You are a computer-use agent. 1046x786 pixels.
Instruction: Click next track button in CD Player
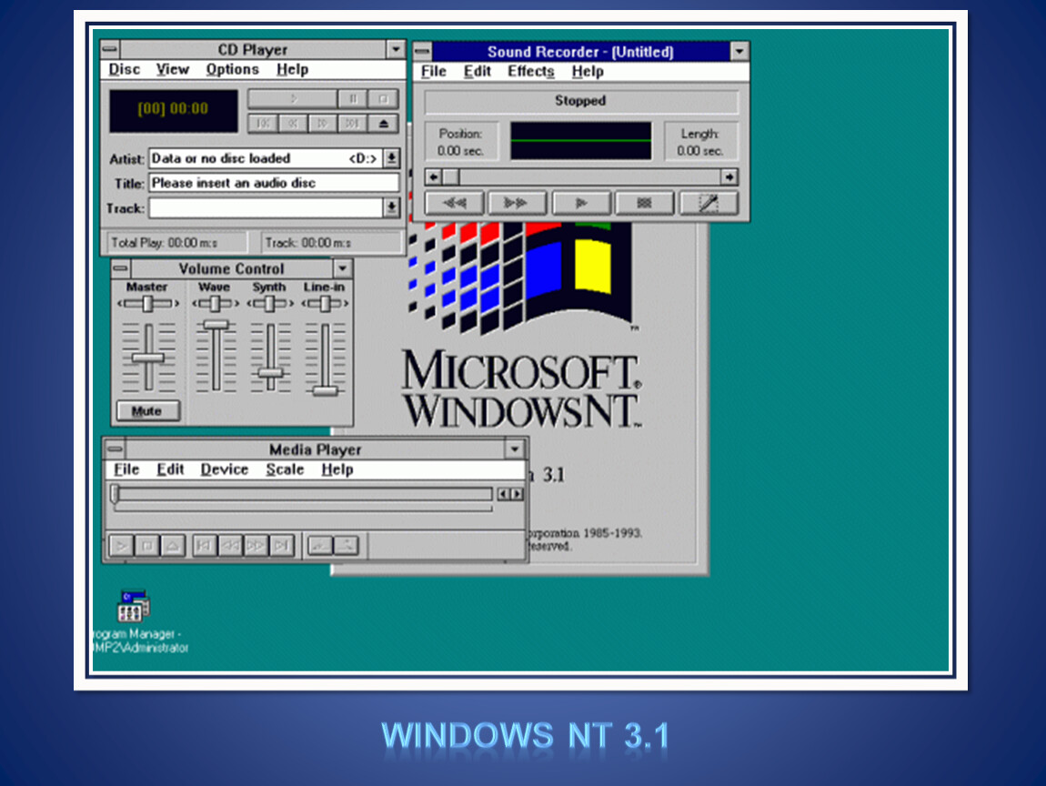353,124
